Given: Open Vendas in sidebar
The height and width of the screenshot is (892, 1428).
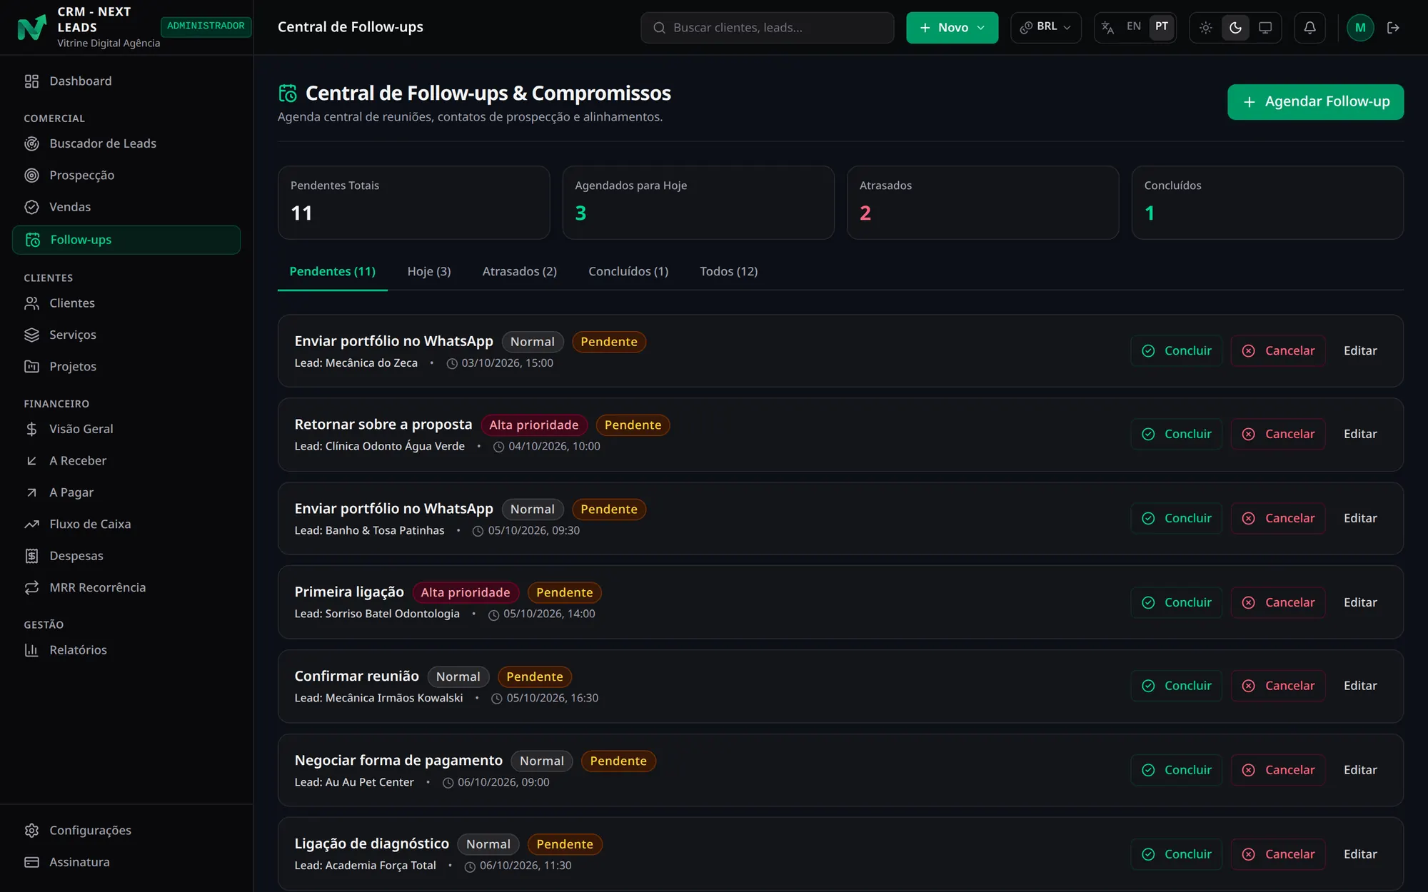Looking at the screenshot, I should 126,207.
